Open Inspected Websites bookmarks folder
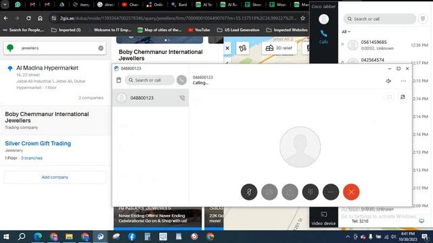Viewport: 433px width, 243px height. (x=287, y=30)
